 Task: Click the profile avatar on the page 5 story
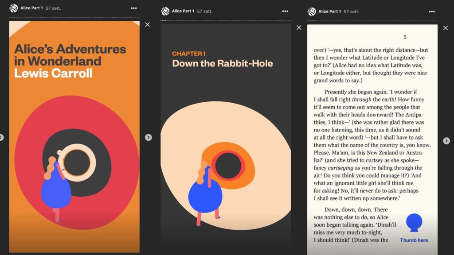(312, 12)
